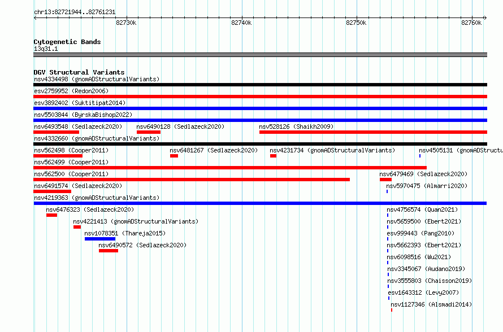Click the red bar under nsv6491574
This screenshot has height=332, width=503.
pos(53,191)
